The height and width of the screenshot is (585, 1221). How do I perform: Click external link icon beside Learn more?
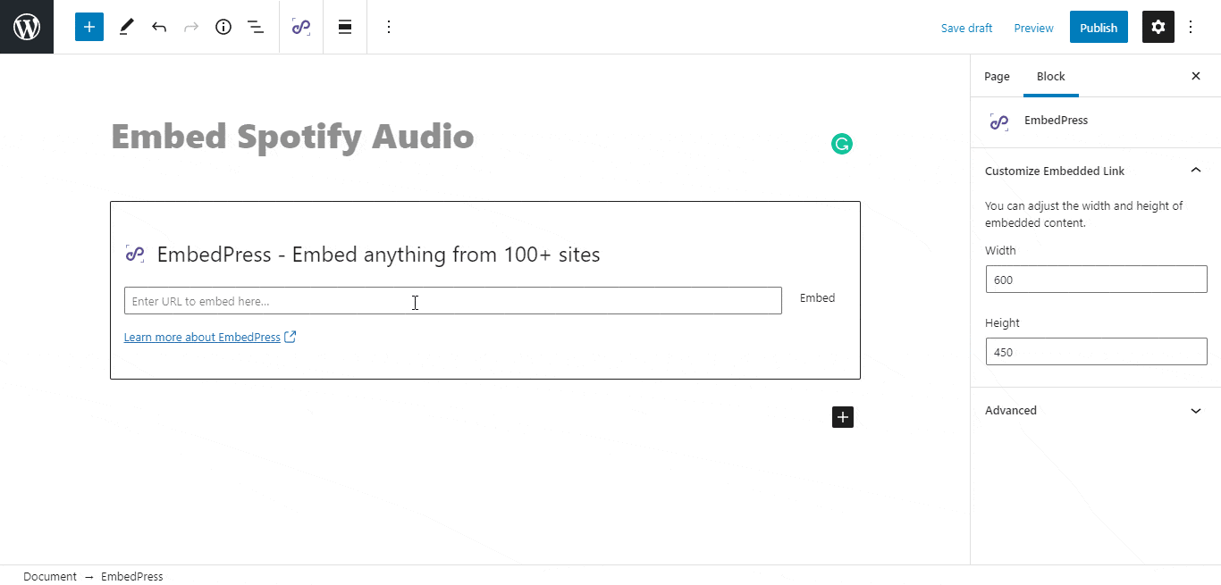tap(290, 337)
